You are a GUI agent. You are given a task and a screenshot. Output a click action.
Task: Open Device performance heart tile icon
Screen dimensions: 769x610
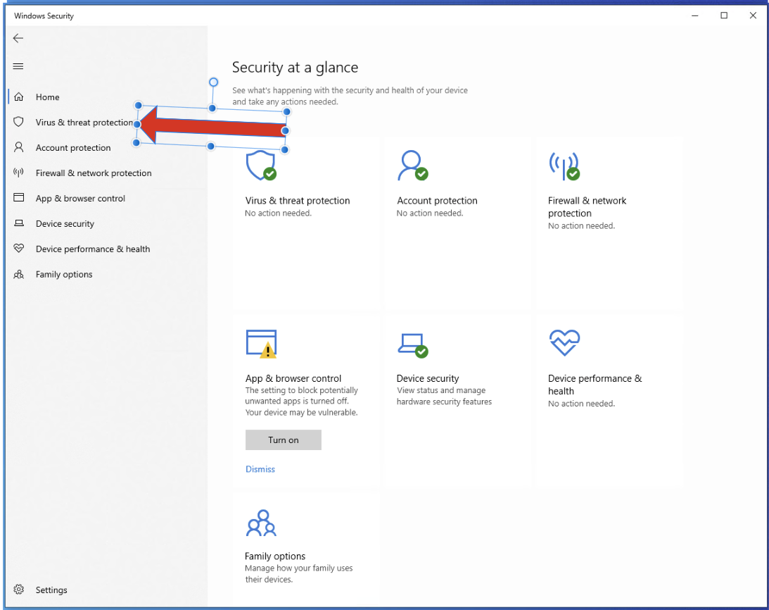(564, 342)
